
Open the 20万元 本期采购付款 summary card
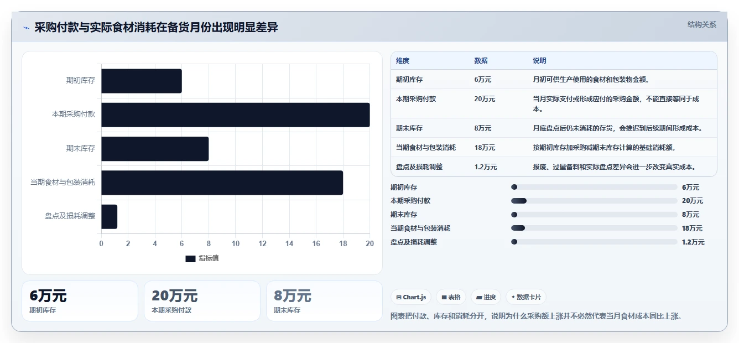tap(202, 301)
